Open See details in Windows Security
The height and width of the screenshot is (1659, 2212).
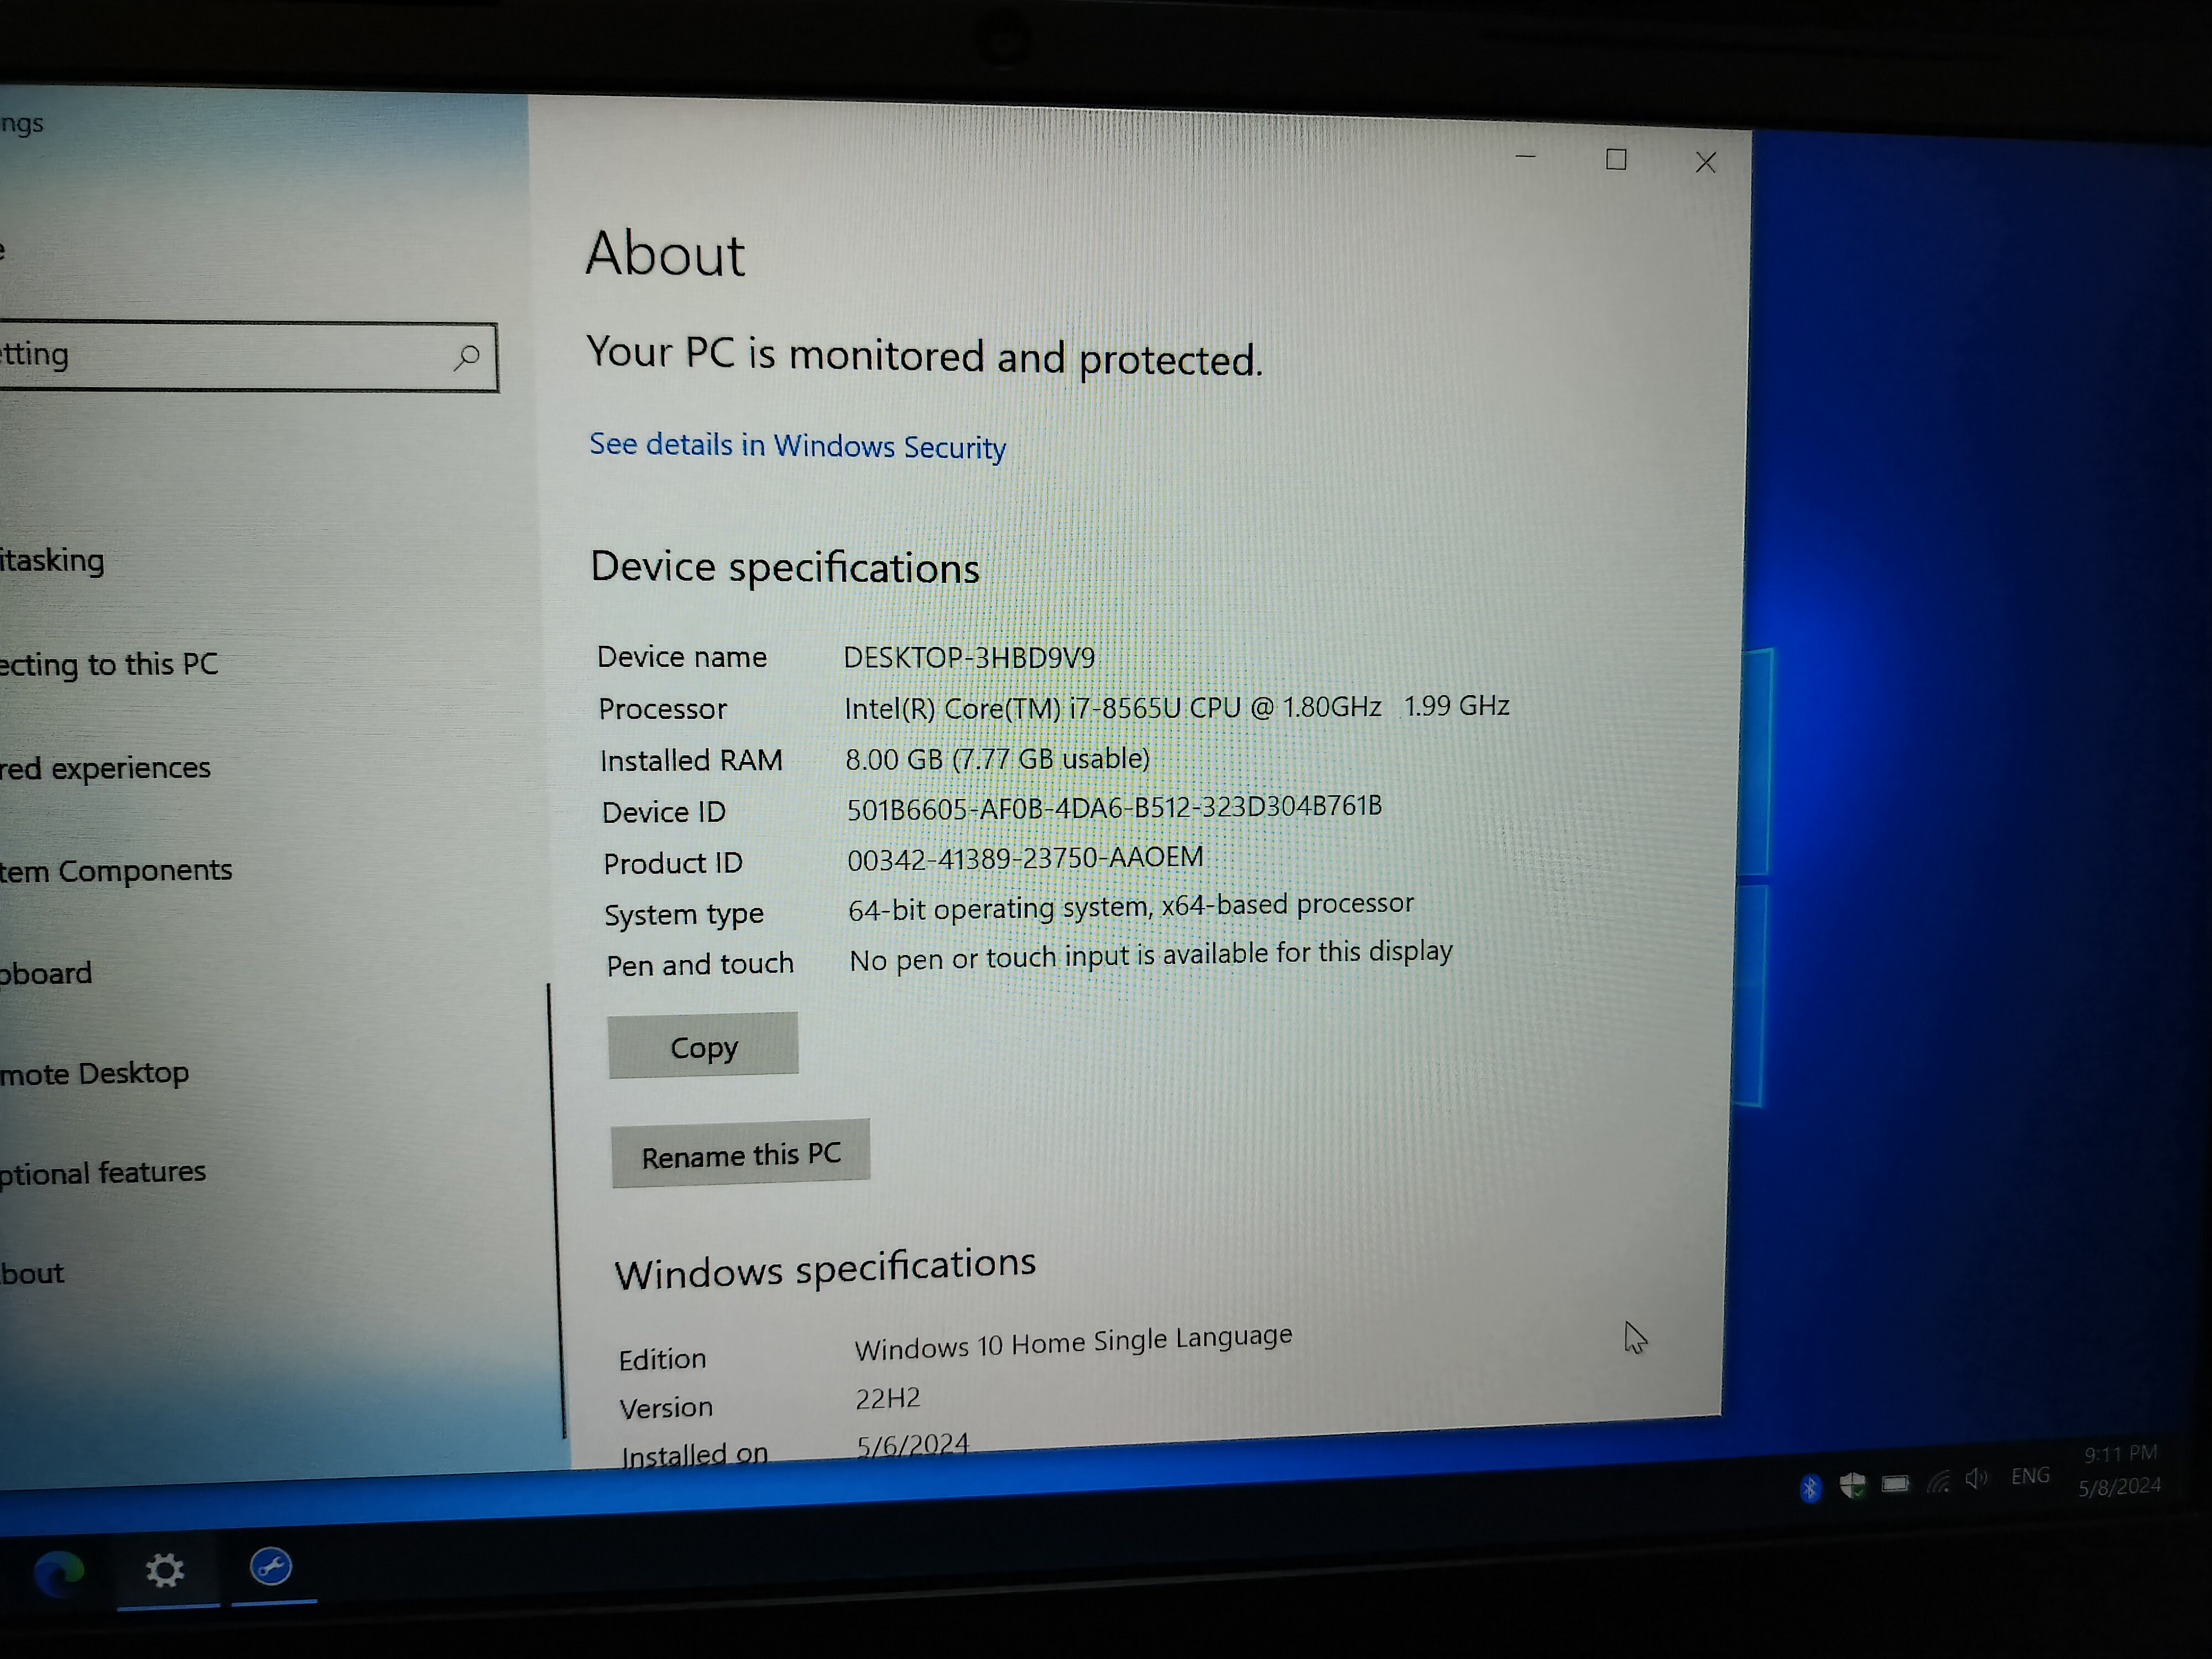(x=797, y=446)
